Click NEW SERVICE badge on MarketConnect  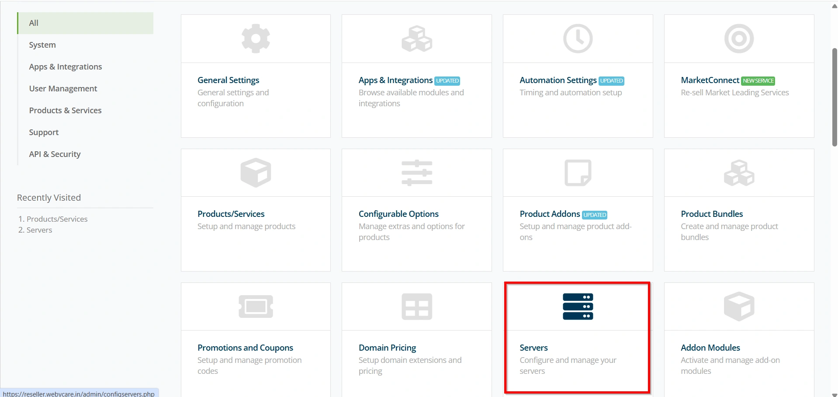tap(758, 81)
